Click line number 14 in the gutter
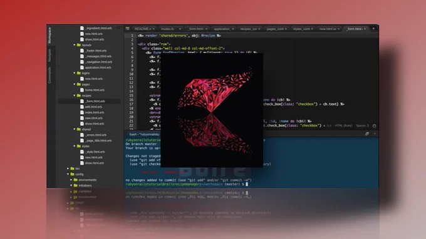 pos(131,91)
